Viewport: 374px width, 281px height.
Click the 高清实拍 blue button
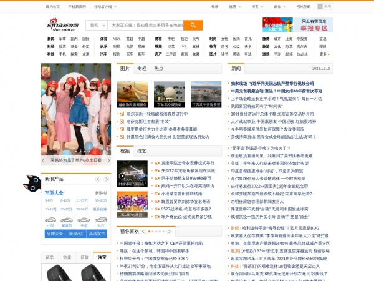pyautogui.click(x=97, y=234)
